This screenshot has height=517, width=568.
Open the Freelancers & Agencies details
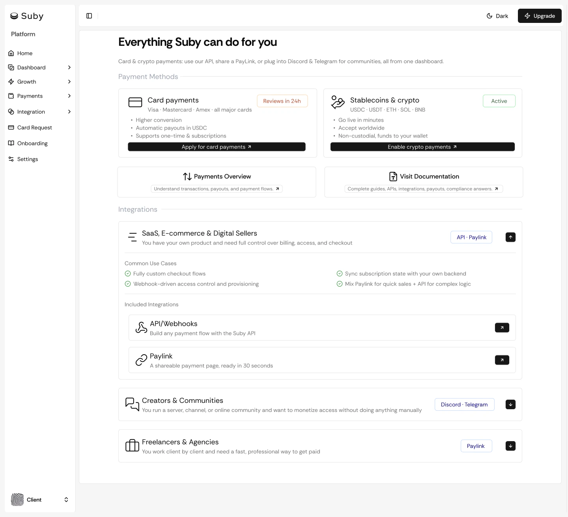510,446
